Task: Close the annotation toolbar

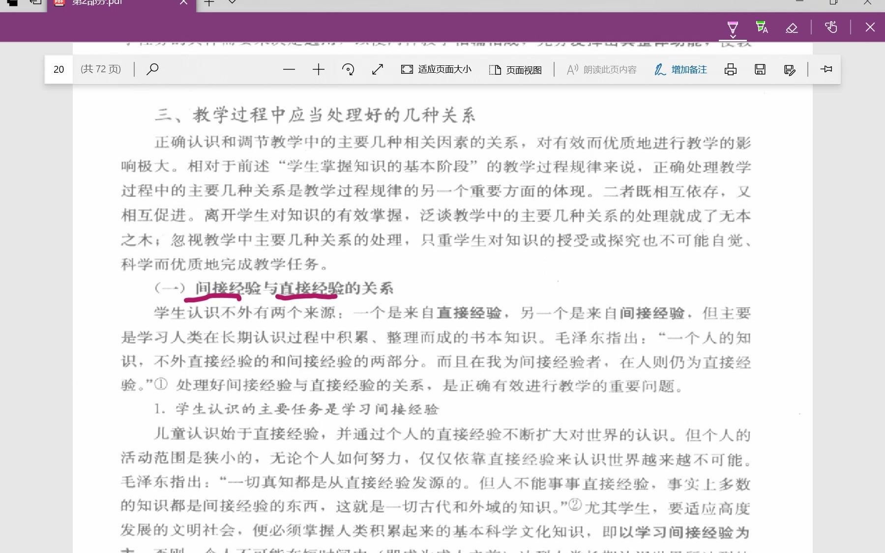Action: point(870,27)
